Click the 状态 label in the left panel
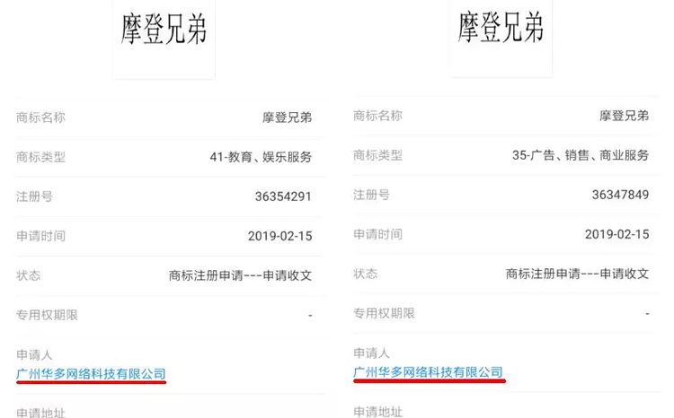The width and height of the screenshot is (674, 418). (x=29, y=275)
